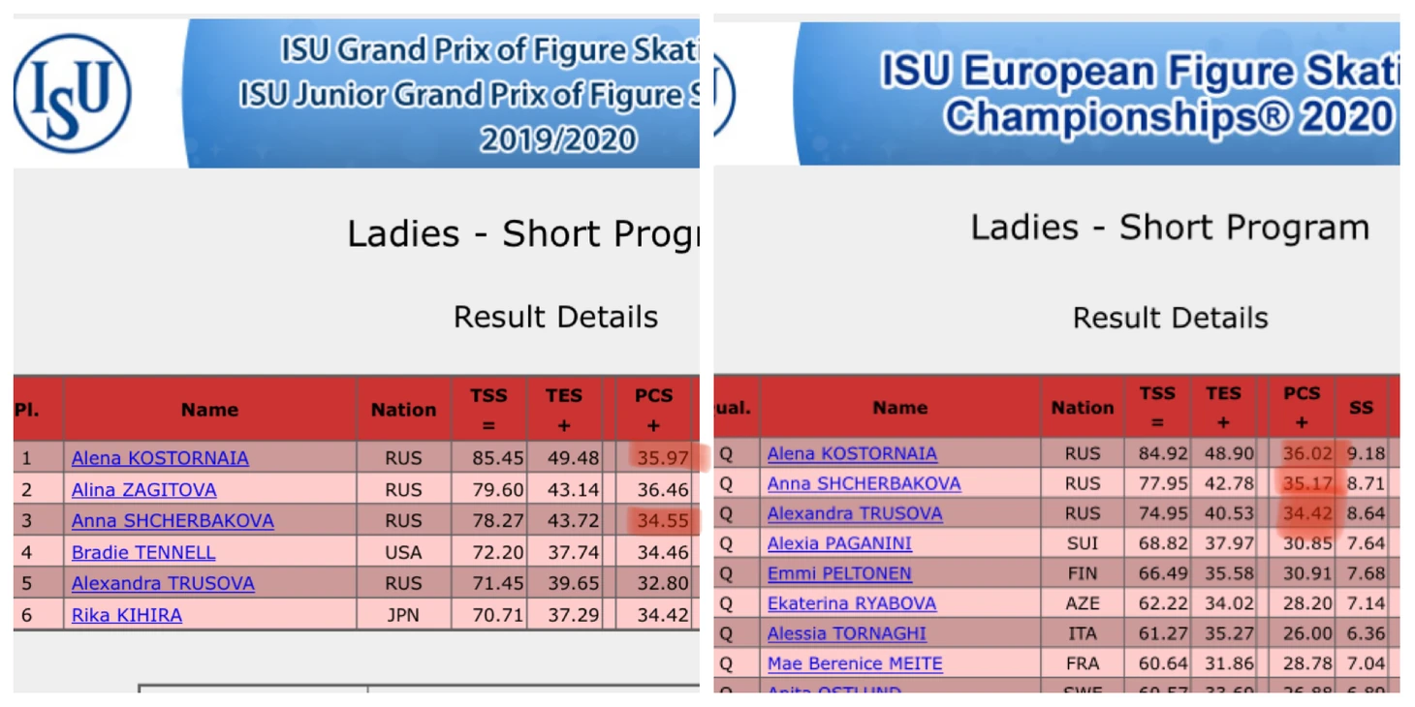Click the SS column header

point(1361,408)
